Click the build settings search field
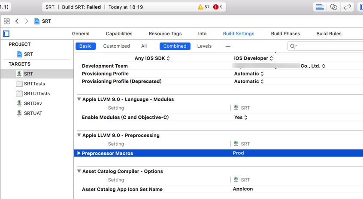Viewport: 363px width, 199px height. 326,46
